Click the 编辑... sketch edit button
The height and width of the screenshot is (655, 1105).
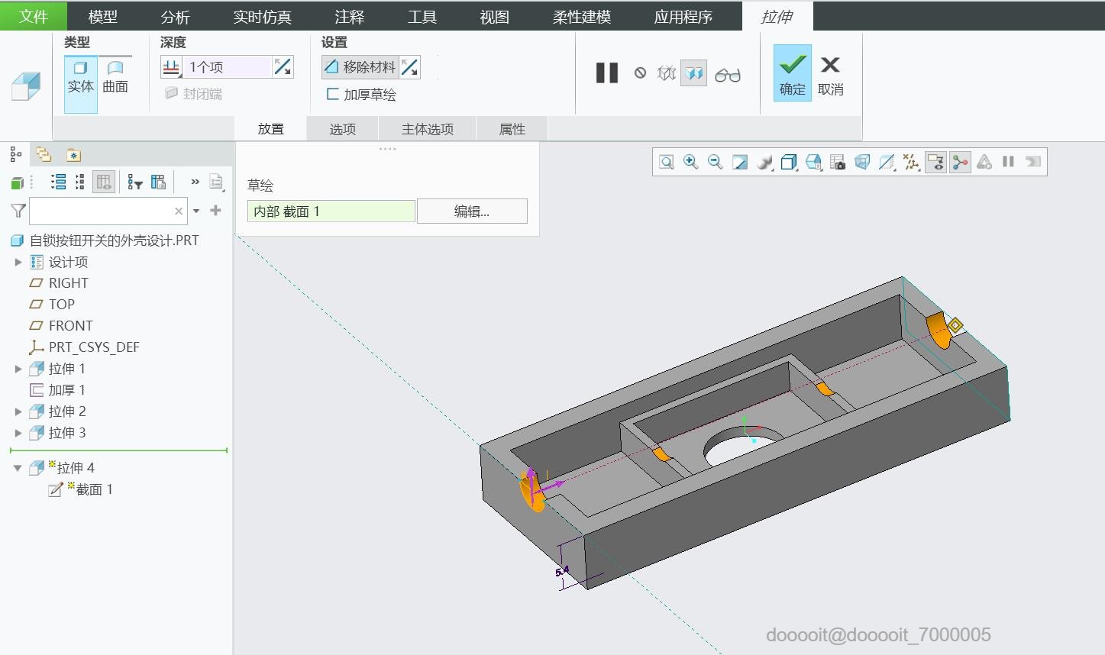[471, 211]
